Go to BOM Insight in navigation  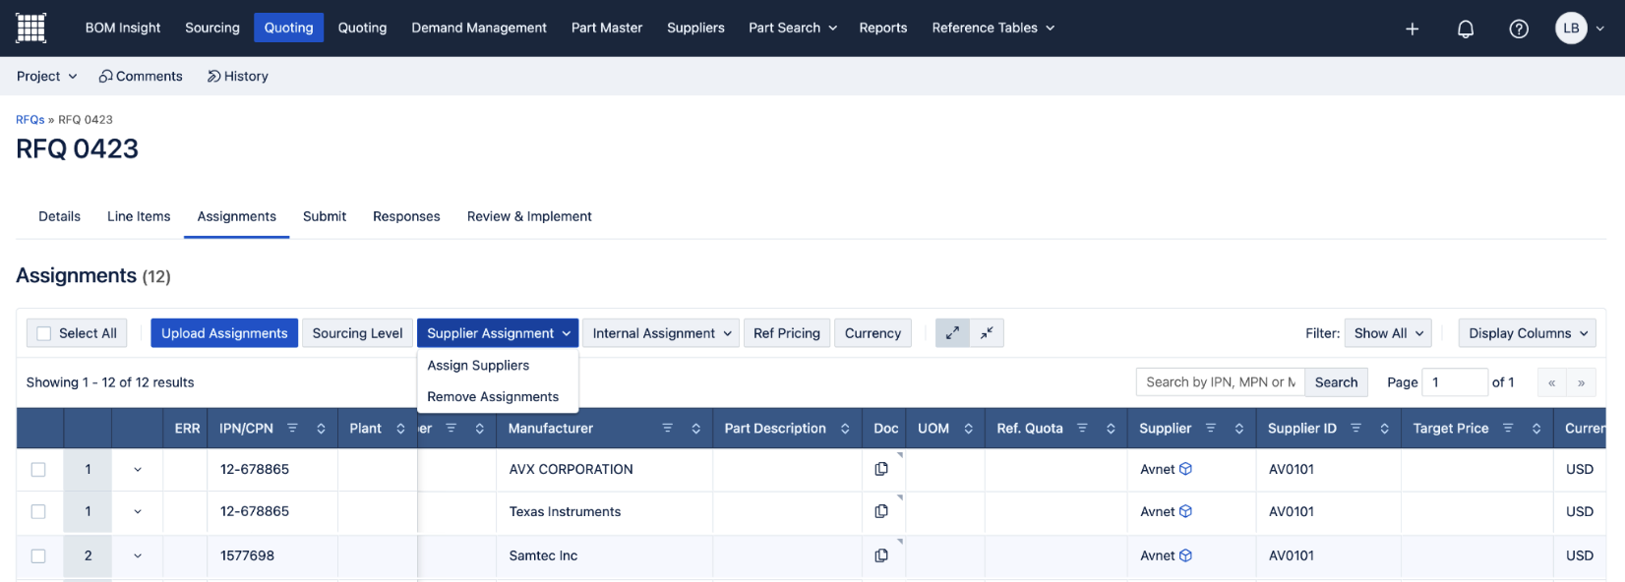(x=123, y=28)
